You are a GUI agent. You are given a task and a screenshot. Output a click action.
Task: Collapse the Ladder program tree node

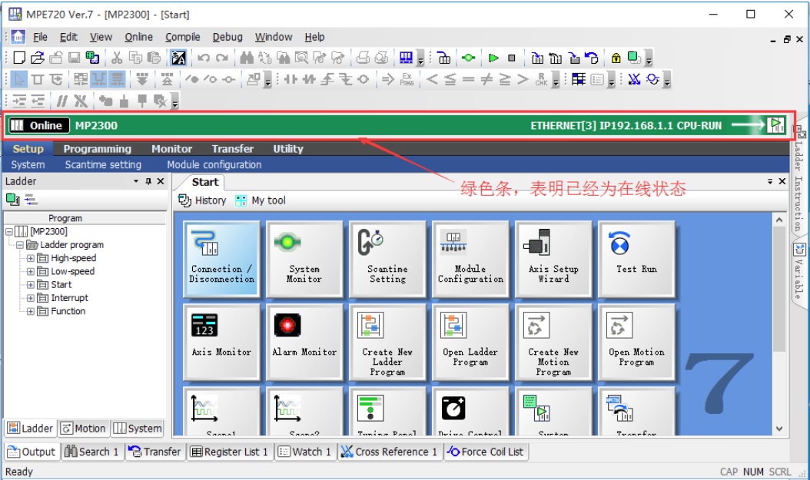20,245
